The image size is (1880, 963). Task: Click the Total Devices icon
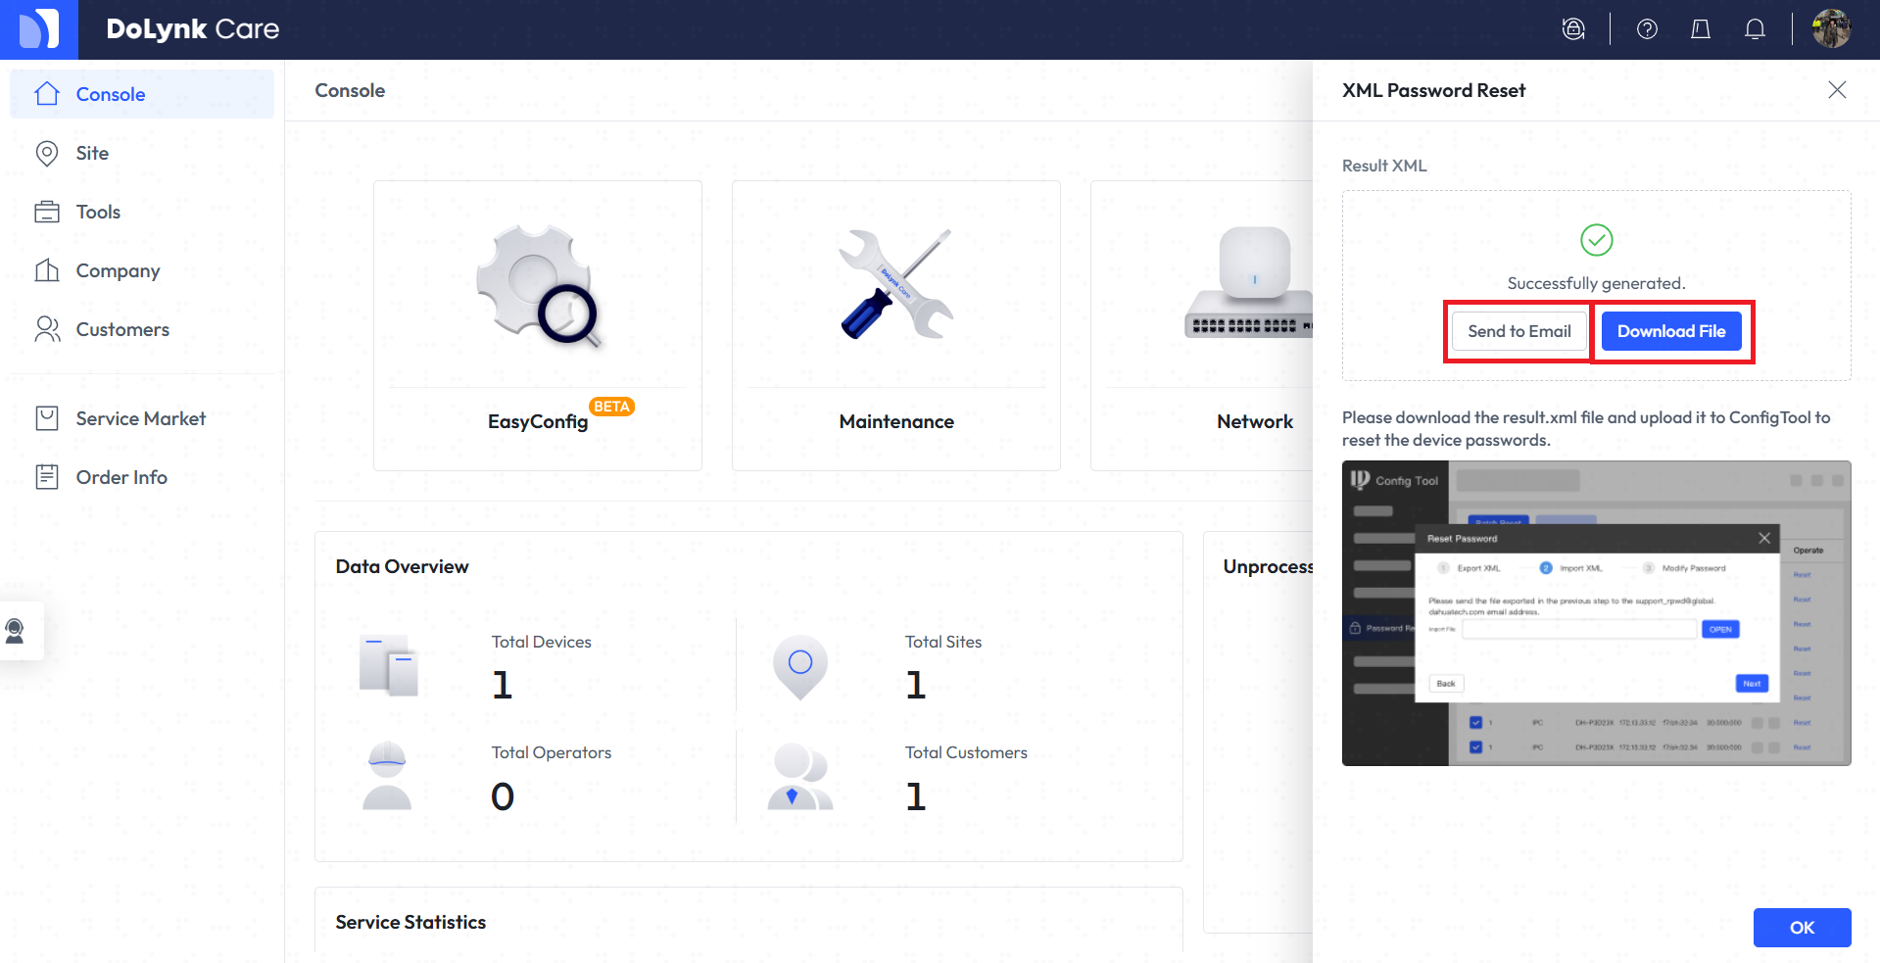[389, 665]
